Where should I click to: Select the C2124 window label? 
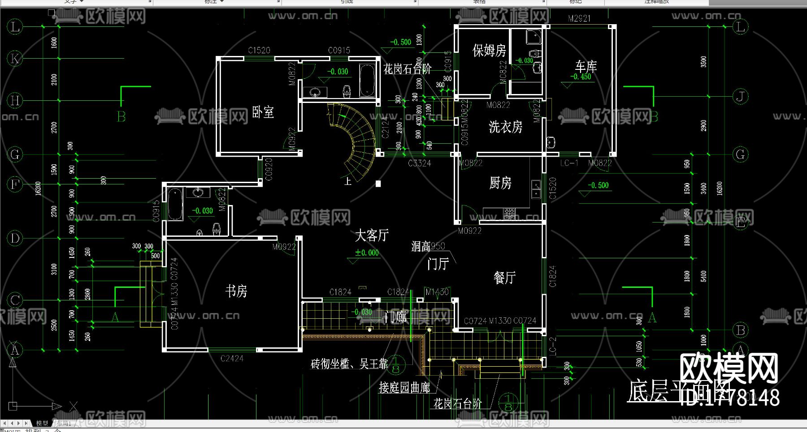(x=385, y=127)
